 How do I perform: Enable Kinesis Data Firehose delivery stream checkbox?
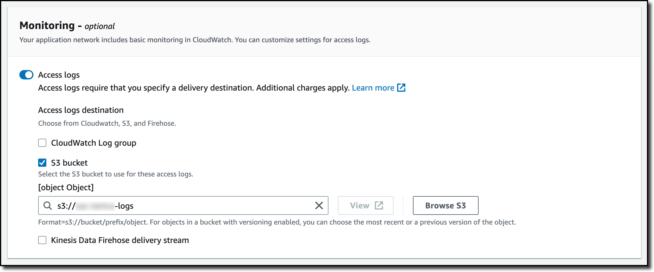[x=42, y=240]
